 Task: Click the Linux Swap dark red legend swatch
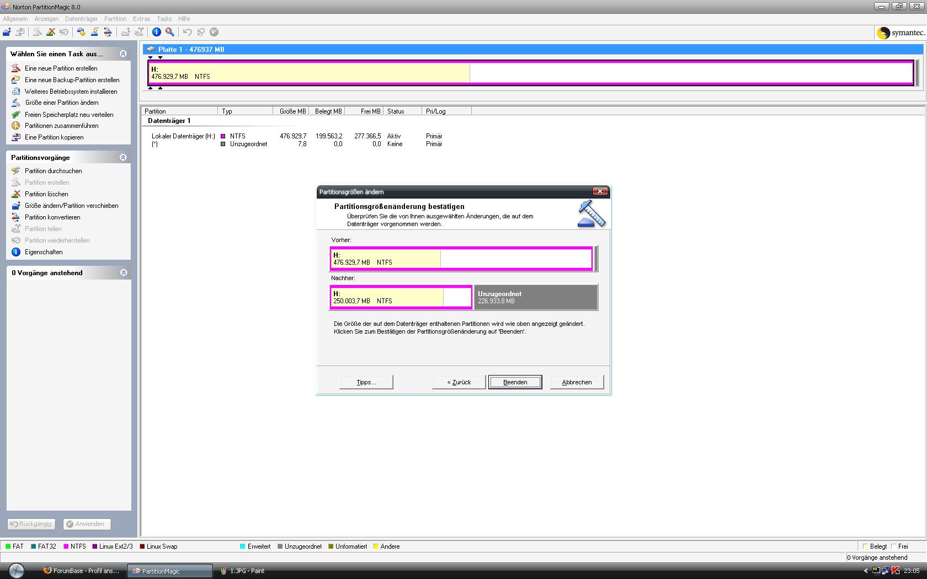[x=142, y=546]
